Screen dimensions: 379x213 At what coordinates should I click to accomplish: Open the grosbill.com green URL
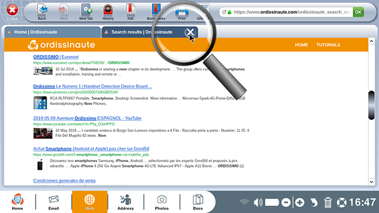pos(91,155)
